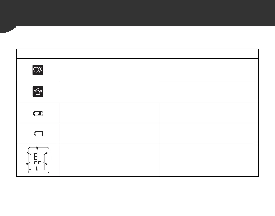Screen dimensions: 275x216
Task: Click the "E" character in the error display
Action: [36, 156]
